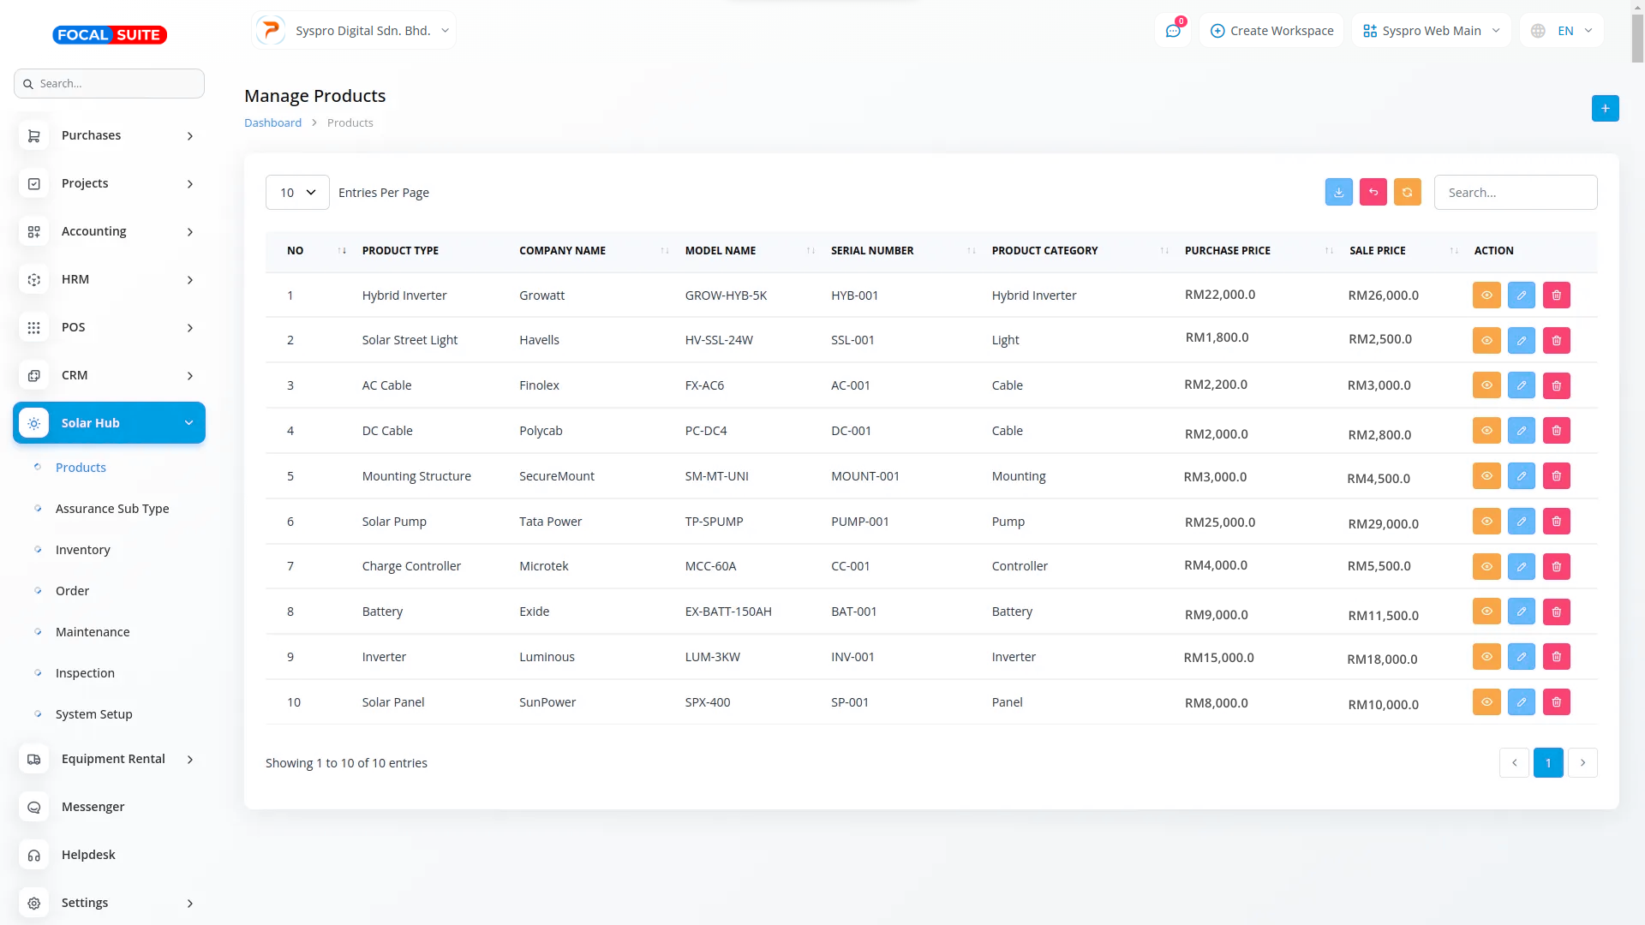This screenshot has height=925, width=1645.
Task: Sort table by Model Name column
Action: point(721,251)
